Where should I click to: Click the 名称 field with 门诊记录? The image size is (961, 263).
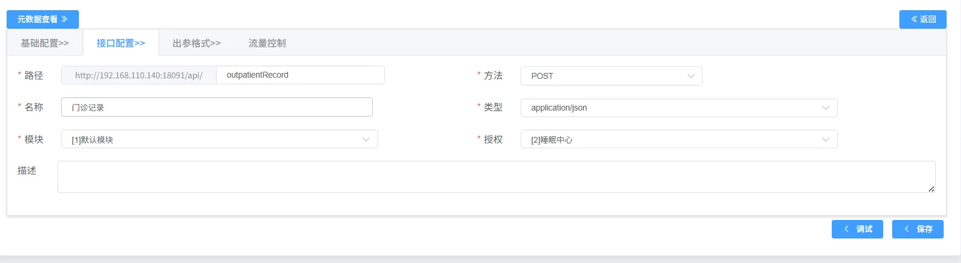point(217,107)
